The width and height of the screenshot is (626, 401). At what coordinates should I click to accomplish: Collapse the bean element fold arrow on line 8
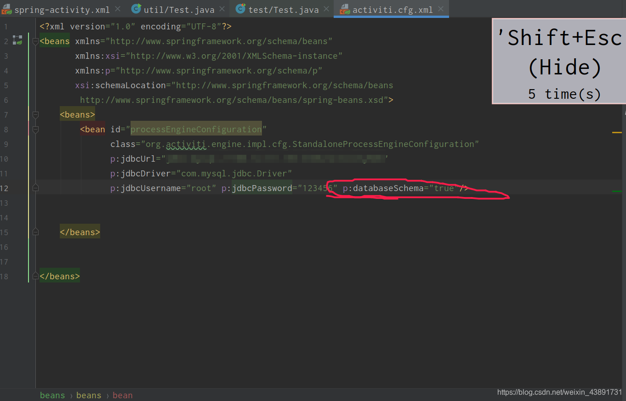coord(35,129)
